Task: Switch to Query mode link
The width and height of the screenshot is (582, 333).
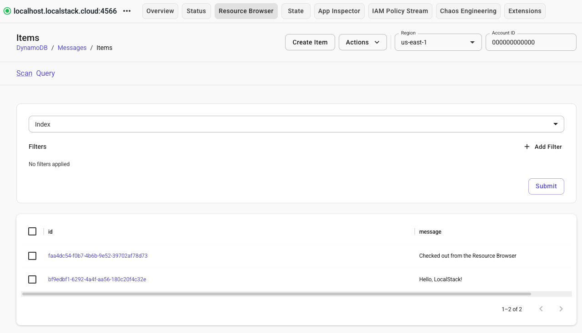Action: pyautogui.click(x=45, y=73)
